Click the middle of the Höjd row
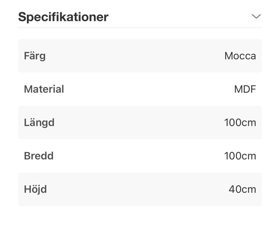Viewport: 280px width, 237px height. [140, 189]
